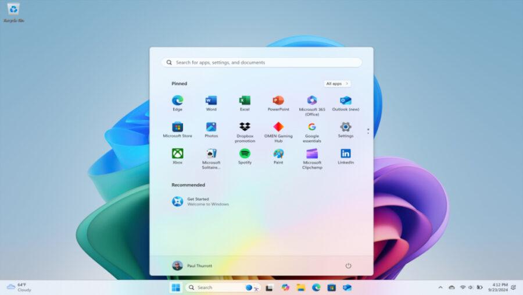
Task: Click the power button in Start menu
Action: click(348, 265)
